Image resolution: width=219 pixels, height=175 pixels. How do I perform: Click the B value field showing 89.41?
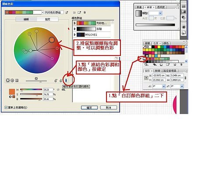[48, 99]
